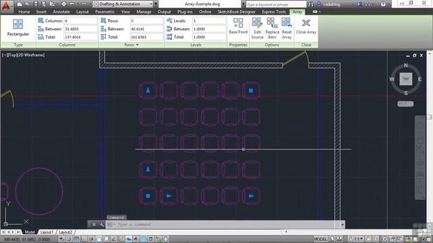
Task: Toggle Object Snap in the status bar
Action: coord(99,239)
